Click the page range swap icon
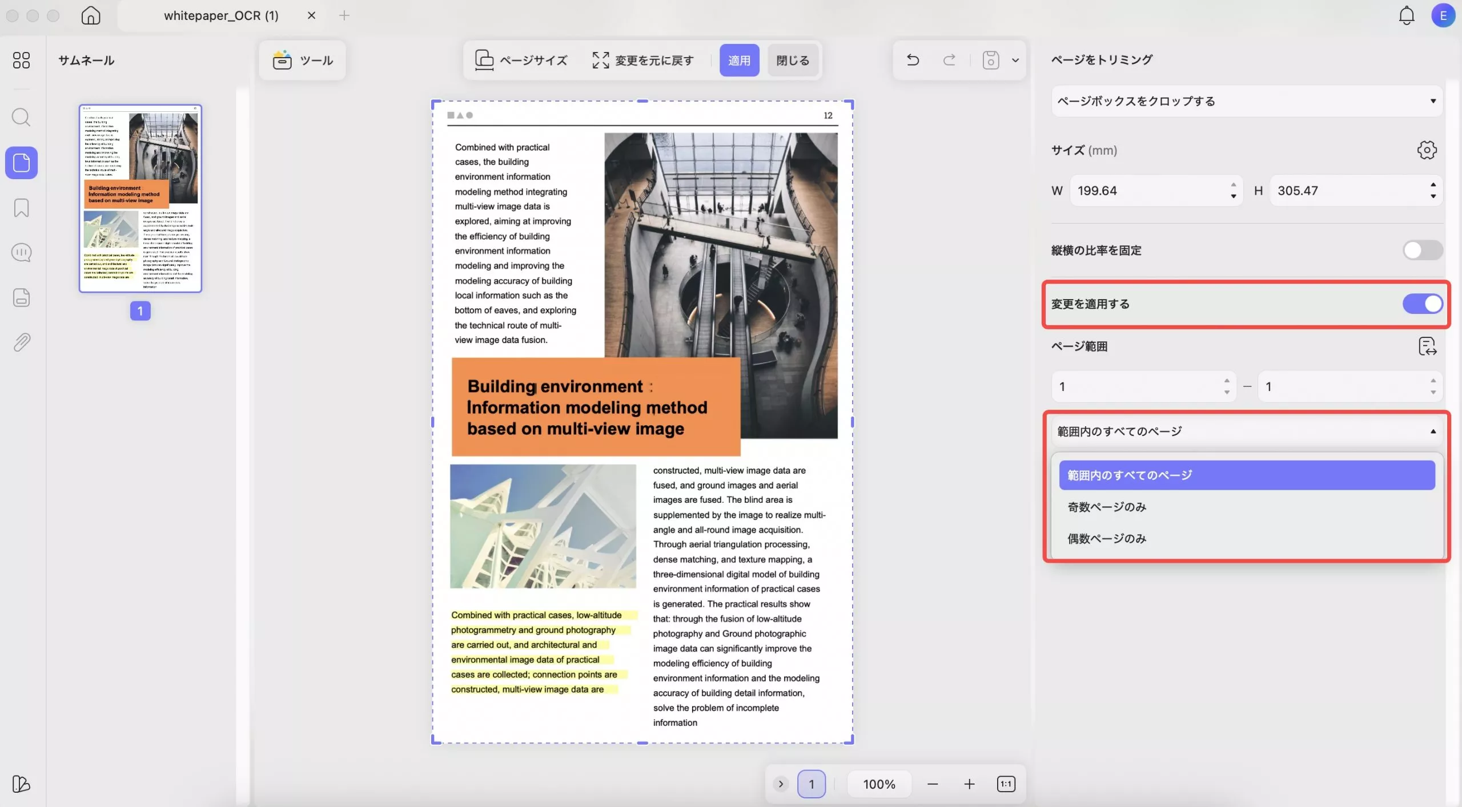 pos(1427,346)
